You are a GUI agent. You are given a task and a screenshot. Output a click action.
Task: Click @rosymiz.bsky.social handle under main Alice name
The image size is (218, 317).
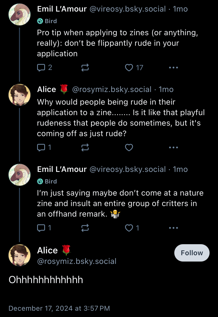[77, 261]
